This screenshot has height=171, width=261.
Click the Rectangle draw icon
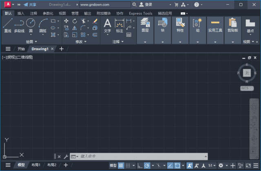click(53, 21)
